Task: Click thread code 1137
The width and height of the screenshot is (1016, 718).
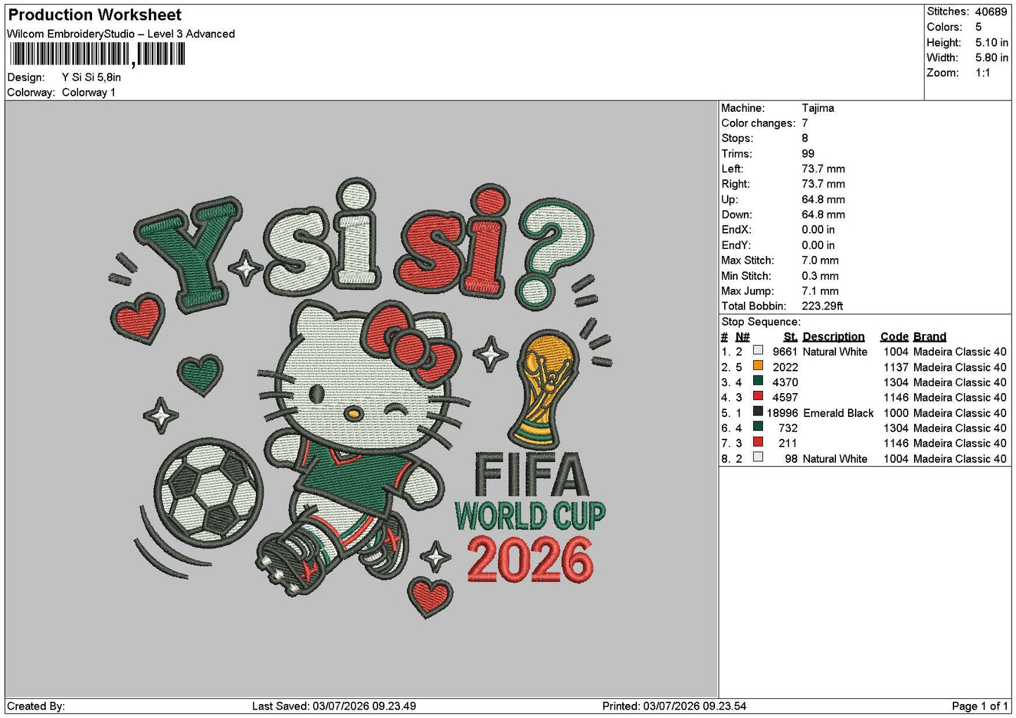Action: tap(896, 367)
